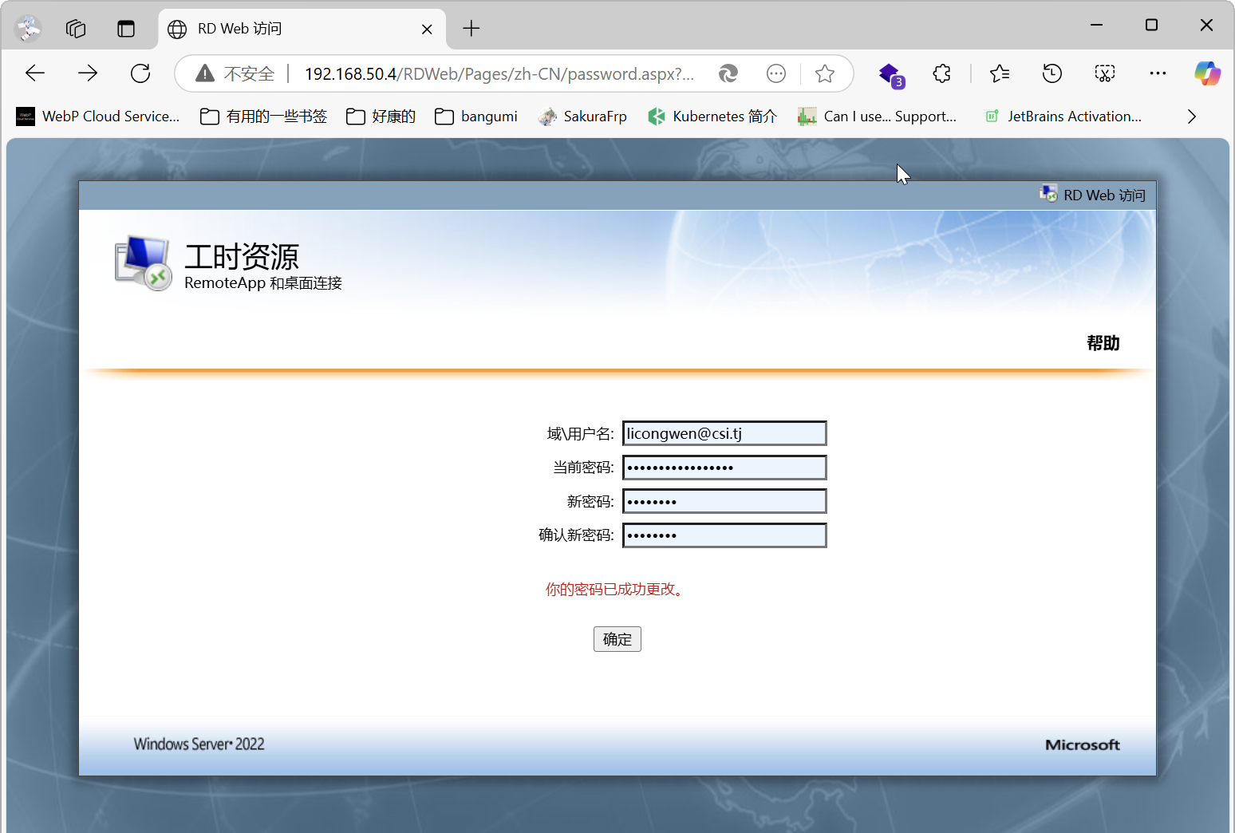Open the Kubernetes 简介 bookmark

coord(712,116)
